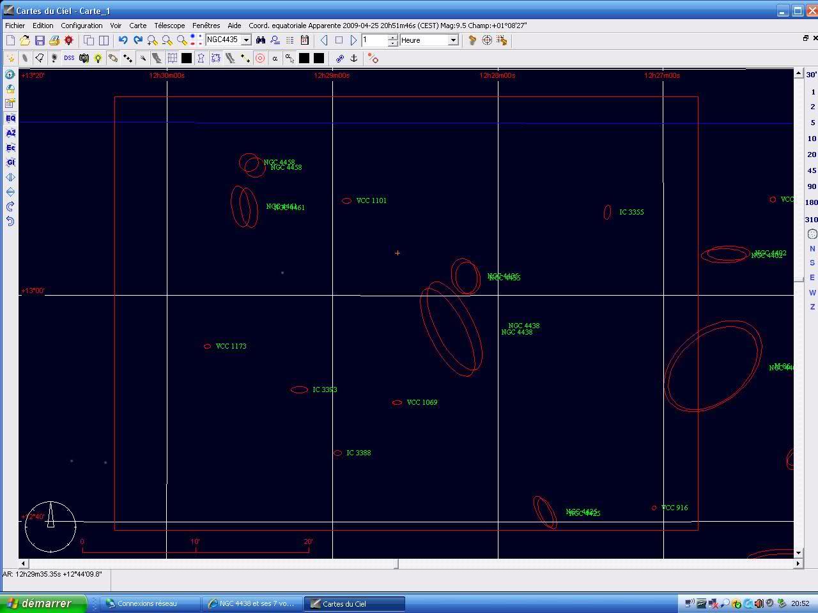This screenshot has height=613, width=818.
Task: Switch to Connexions réseau taskbar window
Action: pos(150,603)
